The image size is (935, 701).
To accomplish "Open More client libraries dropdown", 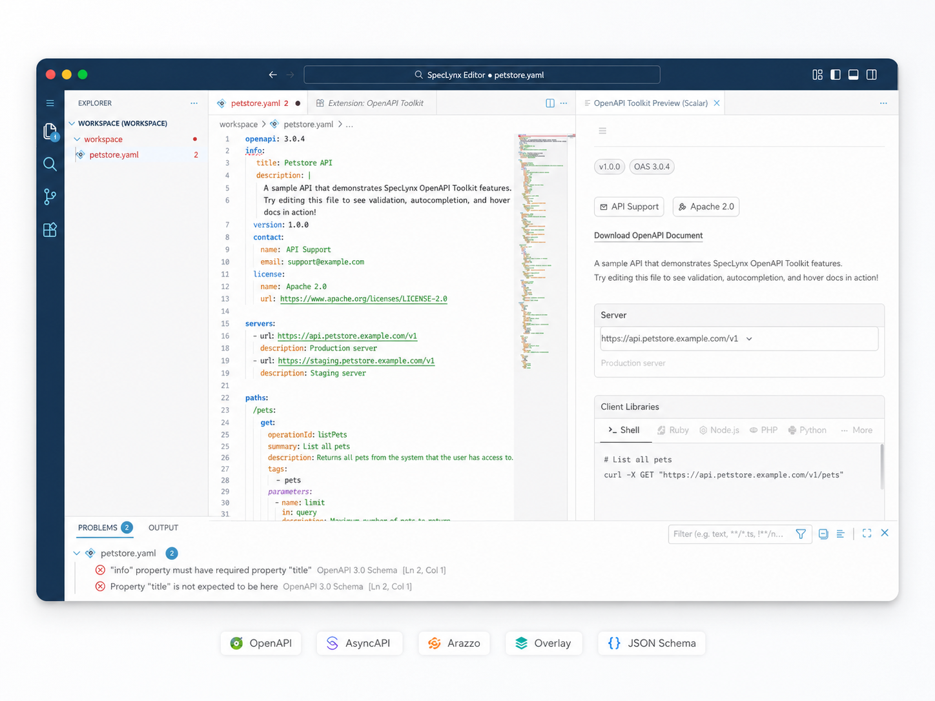I will [857, 431].
